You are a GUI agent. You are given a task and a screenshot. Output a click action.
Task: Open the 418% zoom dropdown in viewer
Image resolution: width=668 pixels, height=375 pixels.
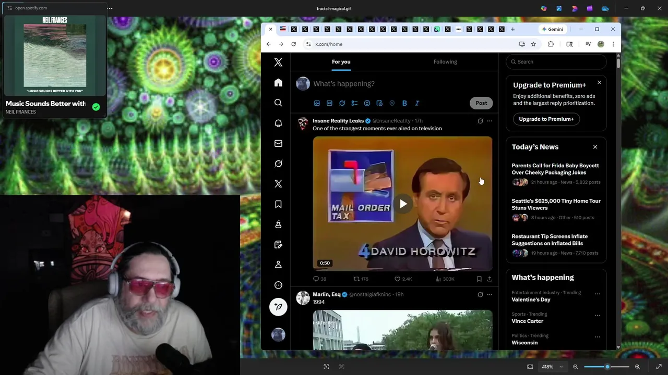[x=552, y=367]
